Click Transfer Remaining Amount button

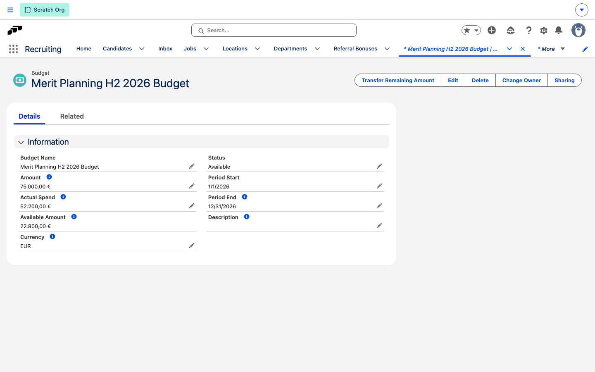coord(398,80)
